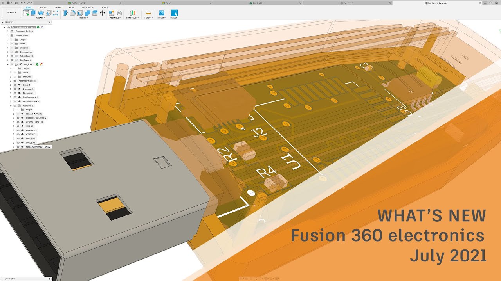Open the ASSEMBLE dropdown menu

(115, 18)
